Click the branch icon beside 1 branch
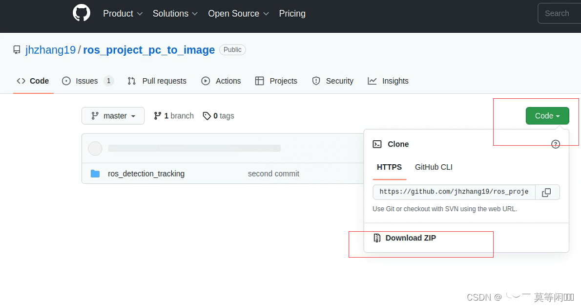 click(158, 116)
